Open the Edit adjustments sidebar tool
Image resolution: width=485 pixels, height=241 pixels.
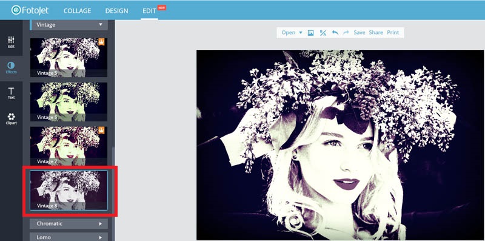point(11,42)
